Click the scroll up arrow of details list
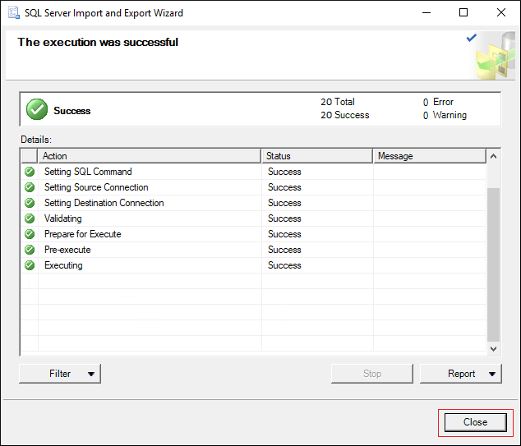This screenshot has height=446, width=521. click(x=493, y=156)
